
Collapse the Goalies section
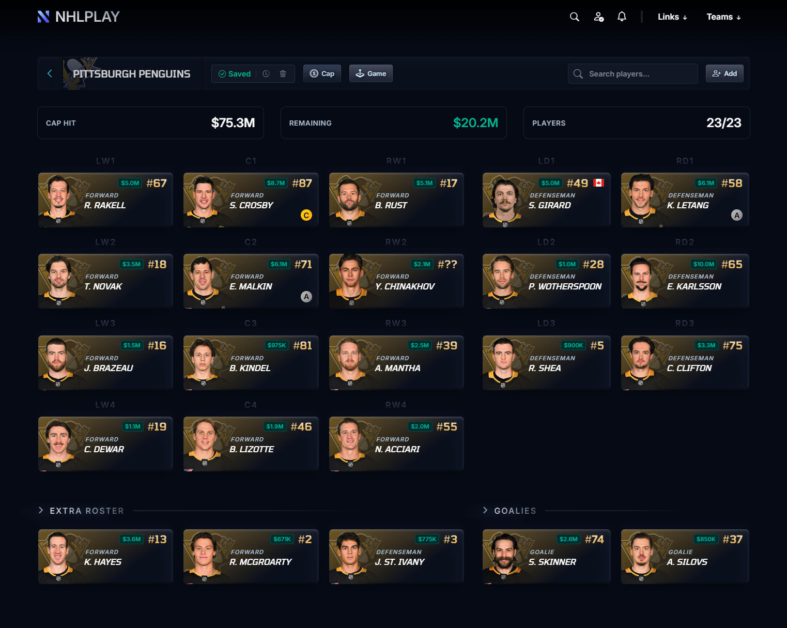pyautogui.click(x=485, y=511)
